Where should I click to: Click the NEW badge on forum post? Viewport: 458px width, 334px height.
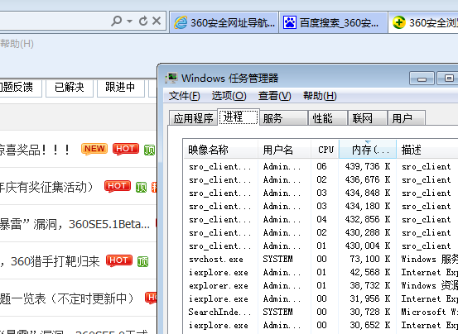[x=94, y=149]
